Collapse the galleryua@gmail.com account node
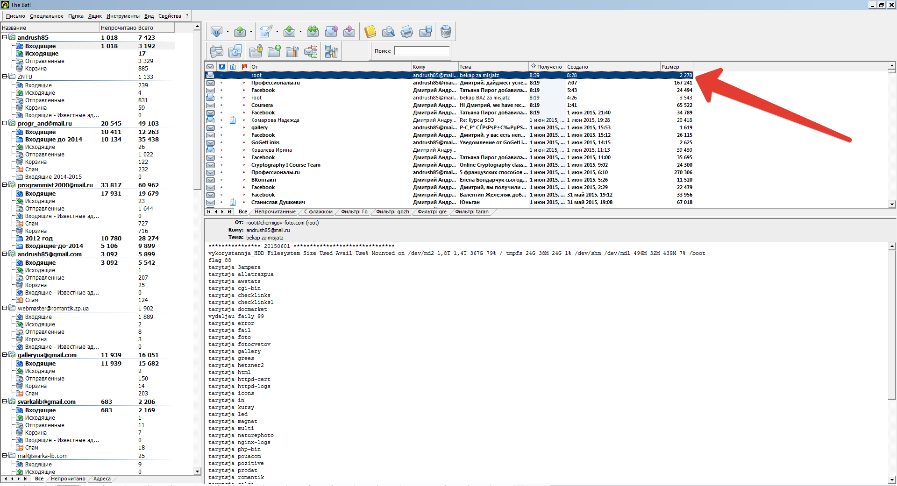This screenshot has height=486, width=897. click(x=5, y=355)
